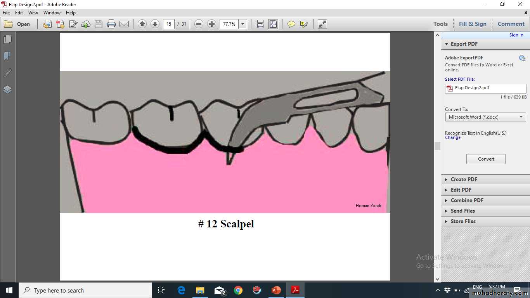This screenshot has width=530, height=298.
Task: Open the Convert To format dropdown
Action: (x=485, y=117)
